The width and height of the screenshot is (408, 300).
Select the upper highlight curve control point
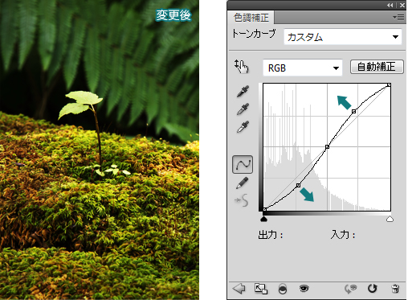354,111
